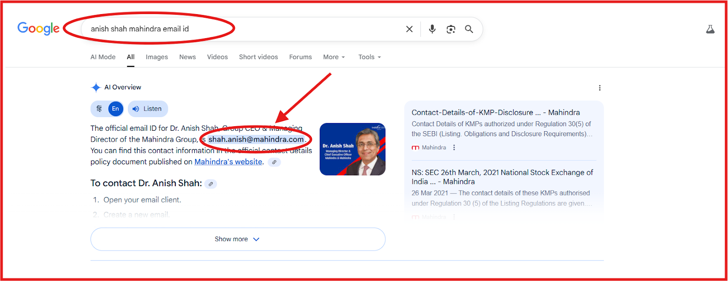Click the Google logo
Screen dimensions: 728x281
click(x=38, y=29)
